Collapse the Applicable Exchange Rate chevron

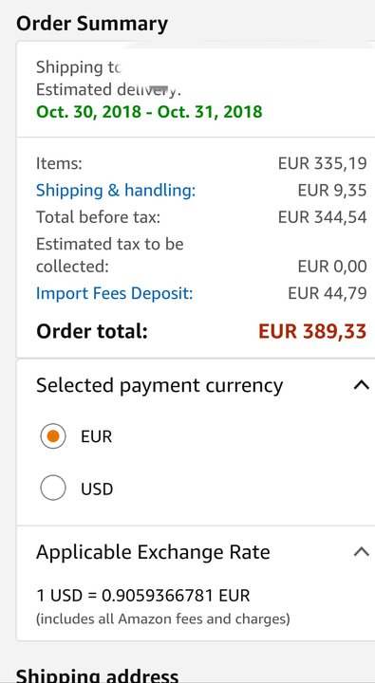coord(362,552)
